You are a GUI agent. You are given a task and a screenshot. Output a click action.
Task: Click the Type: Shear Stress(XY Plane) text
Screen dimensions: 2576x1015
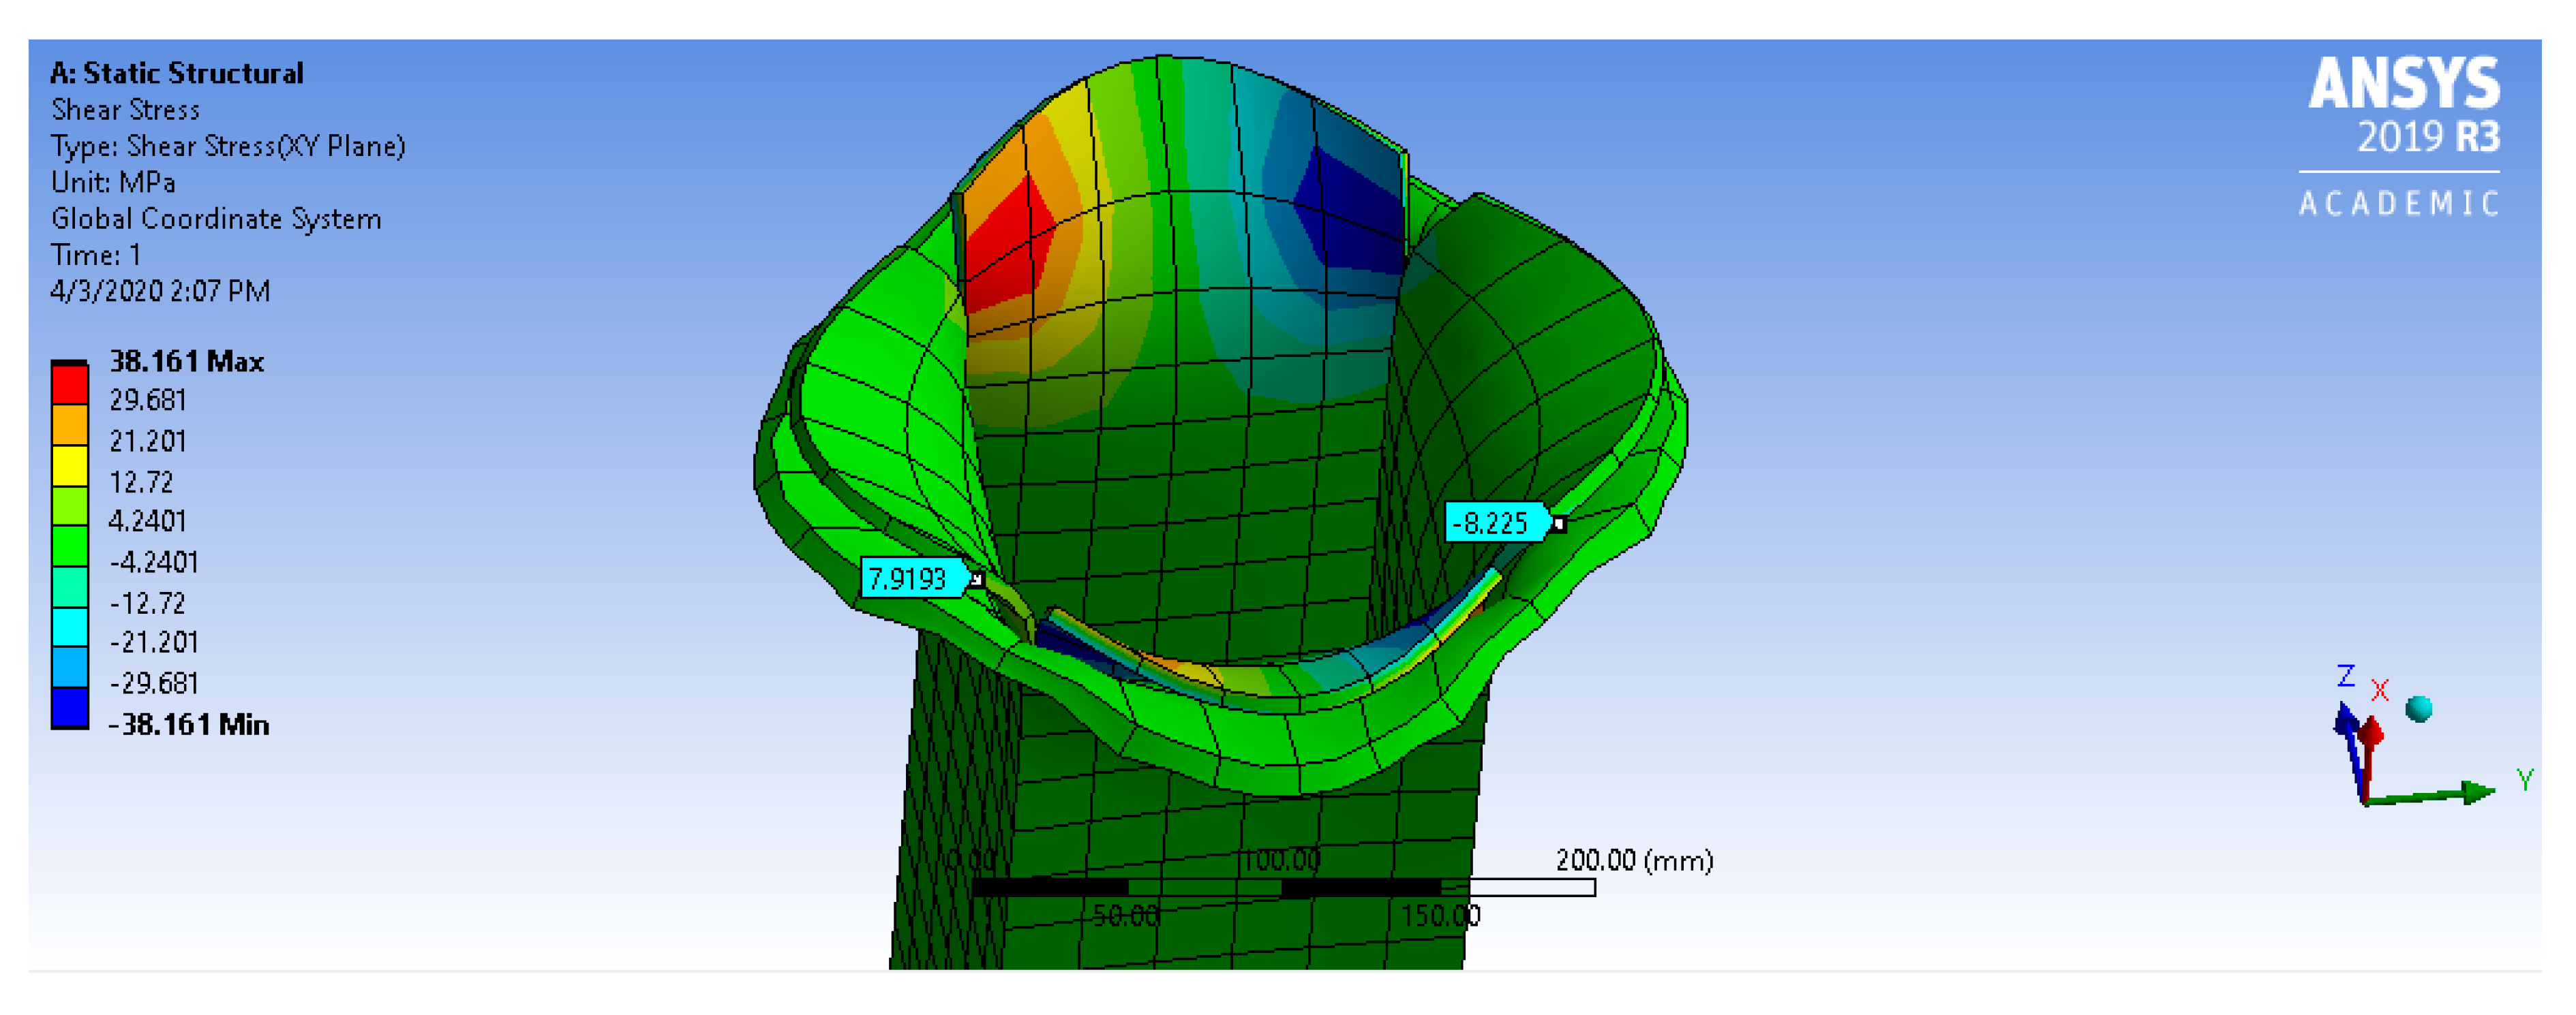[228, 146]
